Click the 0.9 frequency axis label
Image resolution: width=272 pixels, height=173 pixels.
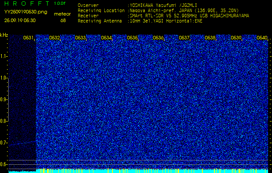click(3, 99)
